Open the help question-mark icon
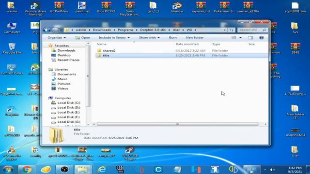Viewport: 310px width, 174px height. coord(262,38)
